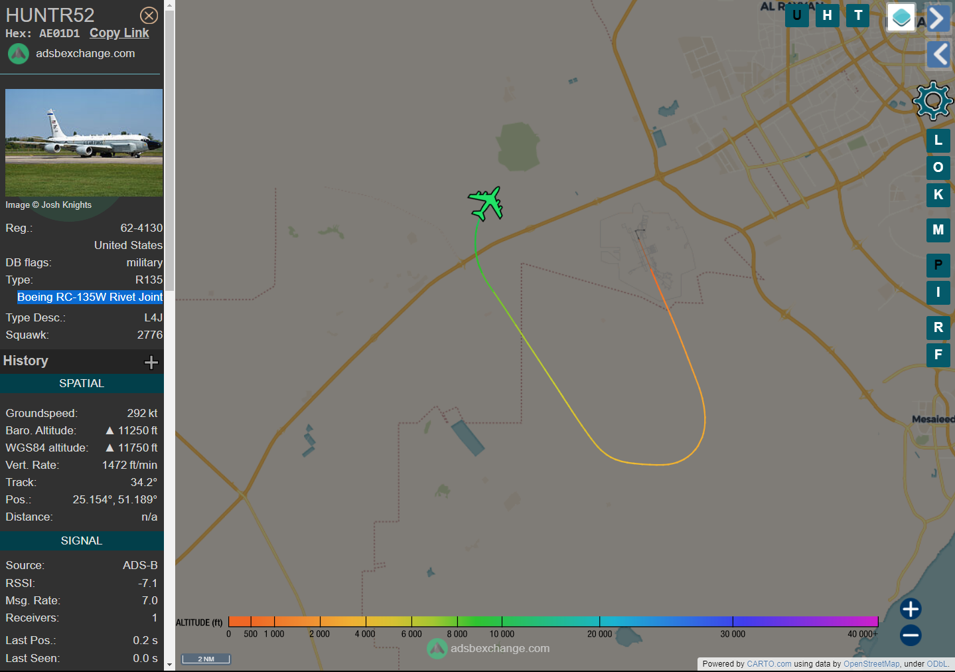Toggle the U button on map toolbar
The image size is (955, 672).
click(x=796, y=15)
